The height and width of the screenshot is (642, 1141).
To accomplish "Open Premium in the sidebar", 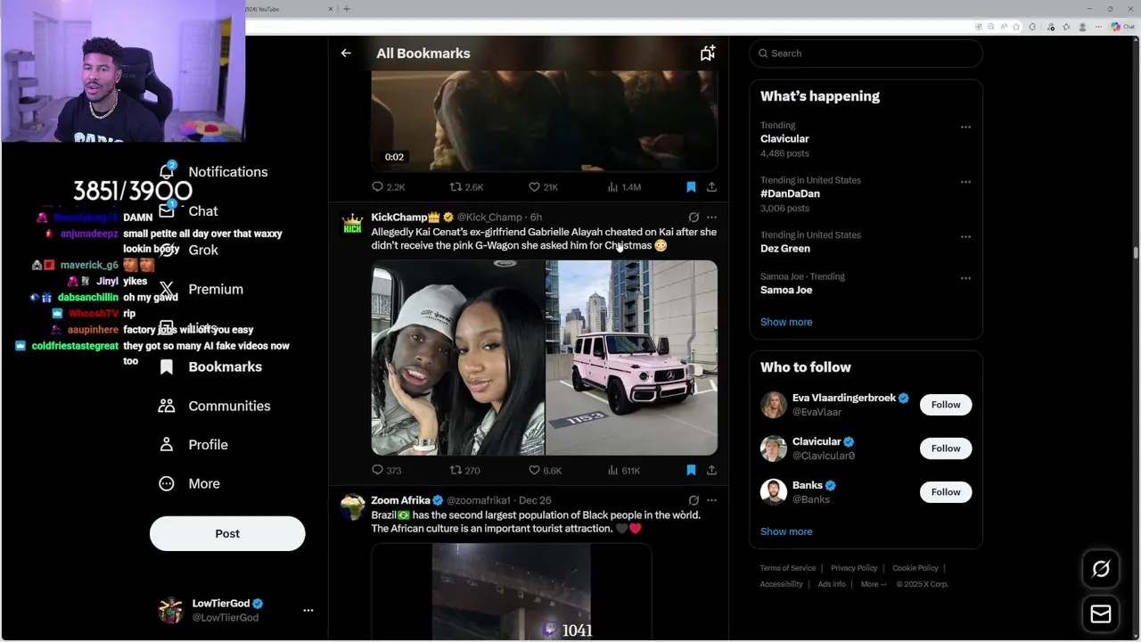I will coord(201,289).
